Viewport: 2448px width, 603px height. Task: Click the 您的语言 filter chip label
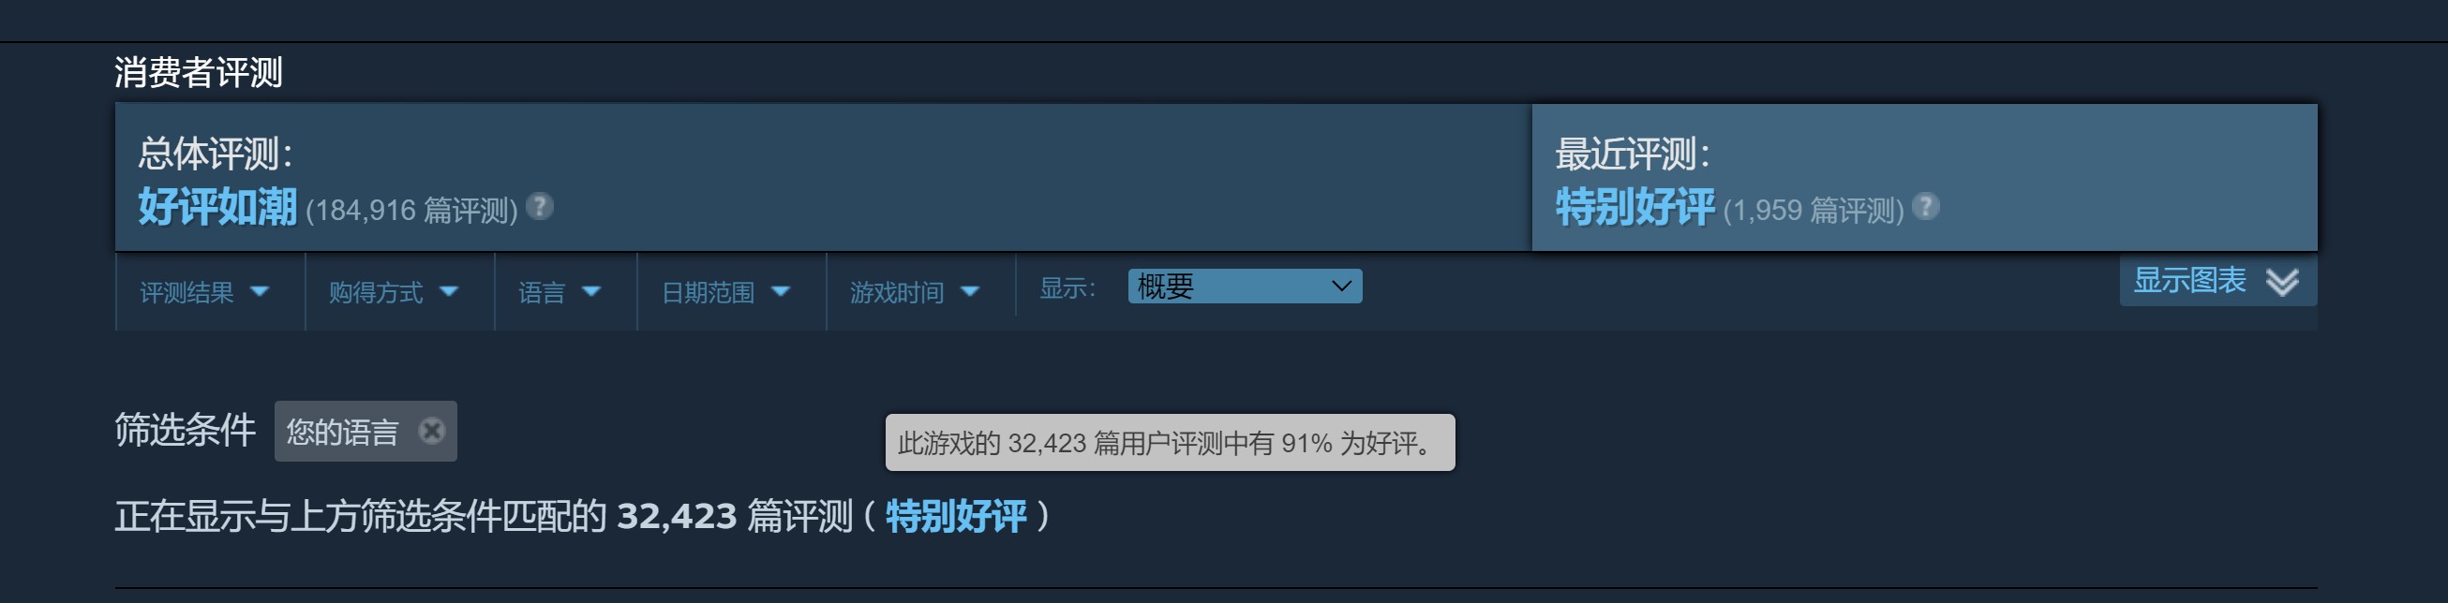click(x=342, y=432)
